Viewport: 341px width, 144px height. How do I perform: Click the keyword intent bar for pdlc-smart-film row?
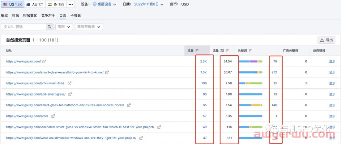(250, 83)
